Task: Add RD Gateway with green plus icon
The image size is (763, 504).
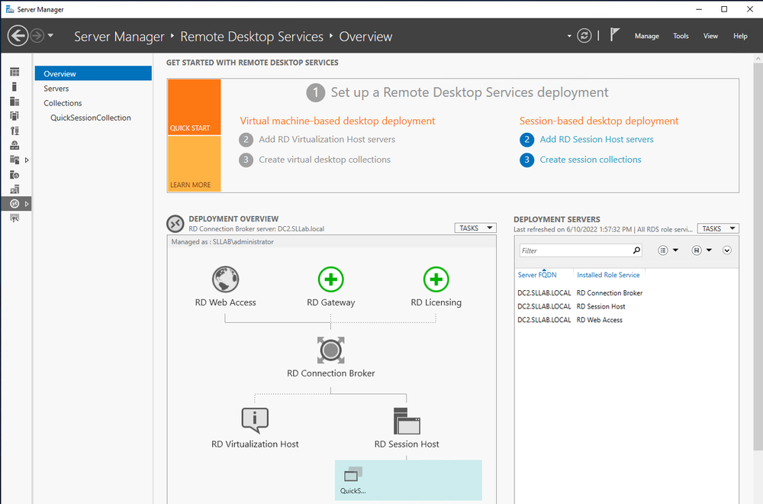Action: [331, 279]
